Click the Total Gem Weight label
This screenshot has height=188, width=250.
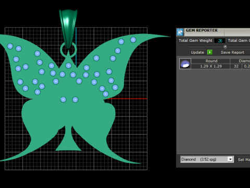[195, 41]
